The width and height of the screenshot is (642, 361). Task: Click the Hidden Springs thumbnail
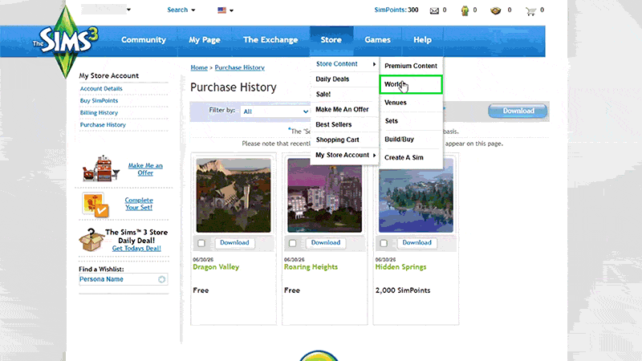pyautogui.click(x=416, y=196)
